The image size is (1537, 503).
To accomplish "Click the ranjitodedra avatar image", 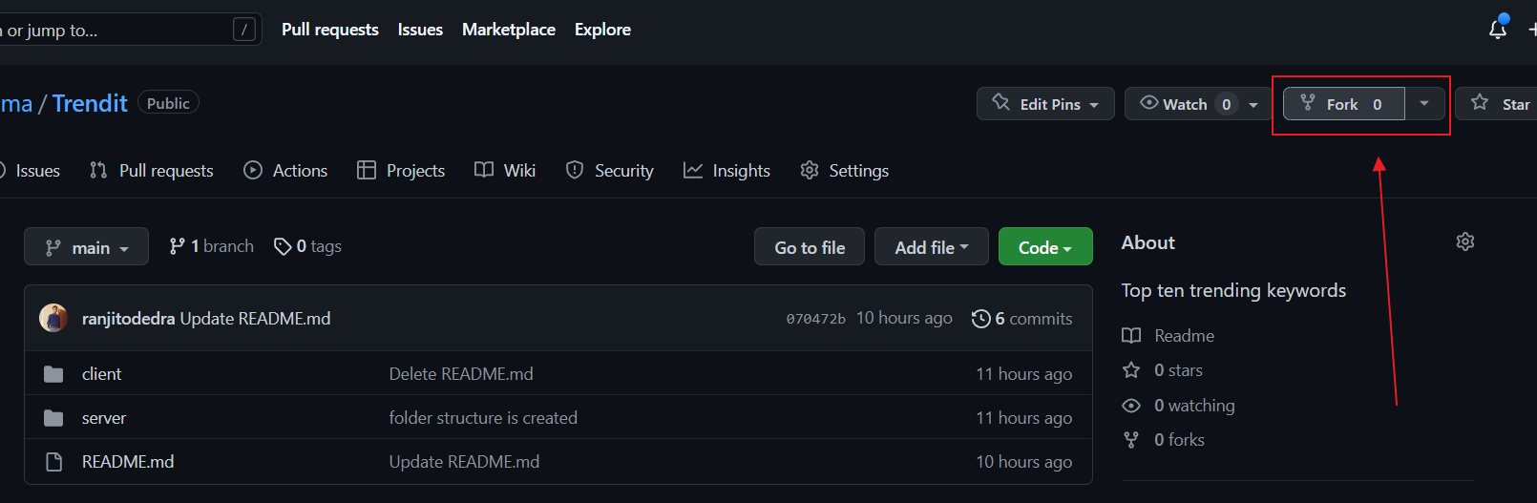I will pos(53,318).
